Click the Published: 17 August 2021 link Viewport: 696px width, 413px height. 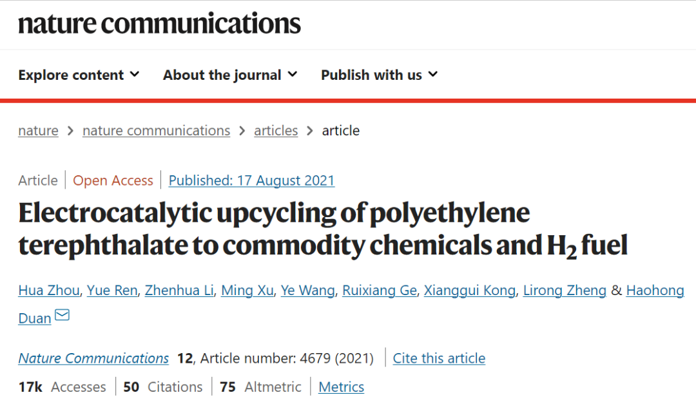point(251,180)
